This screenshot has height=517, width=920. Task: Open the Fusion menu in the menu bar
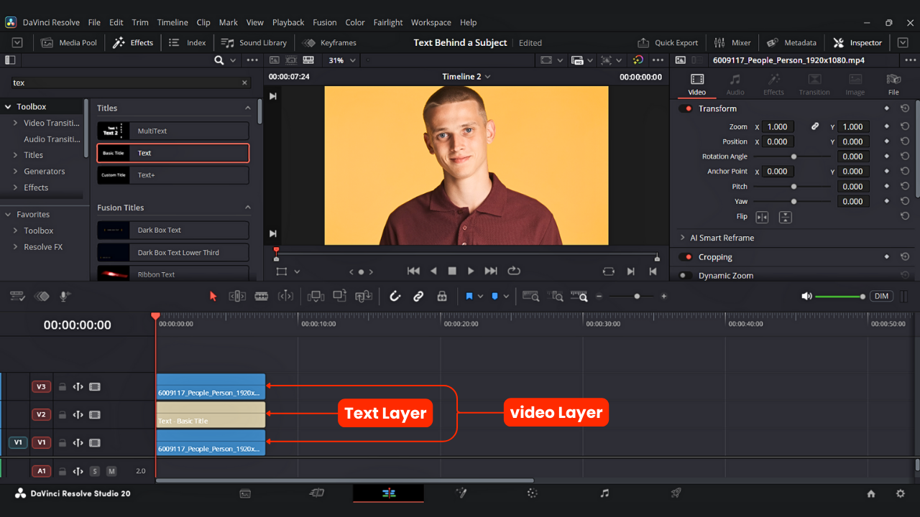tap(324, 22)
